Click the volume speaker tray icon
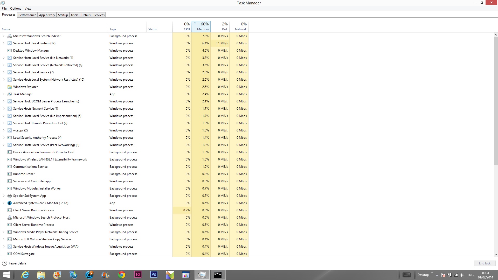 462,275
